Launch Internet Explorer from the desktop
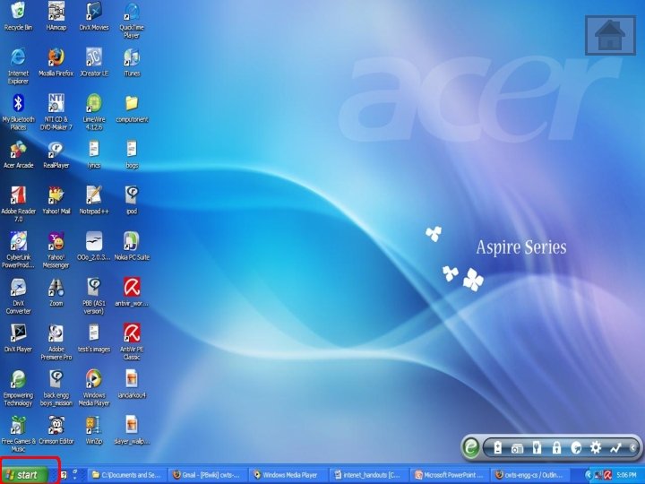Screen dimensions: 645x484 (x=18, y=56)
